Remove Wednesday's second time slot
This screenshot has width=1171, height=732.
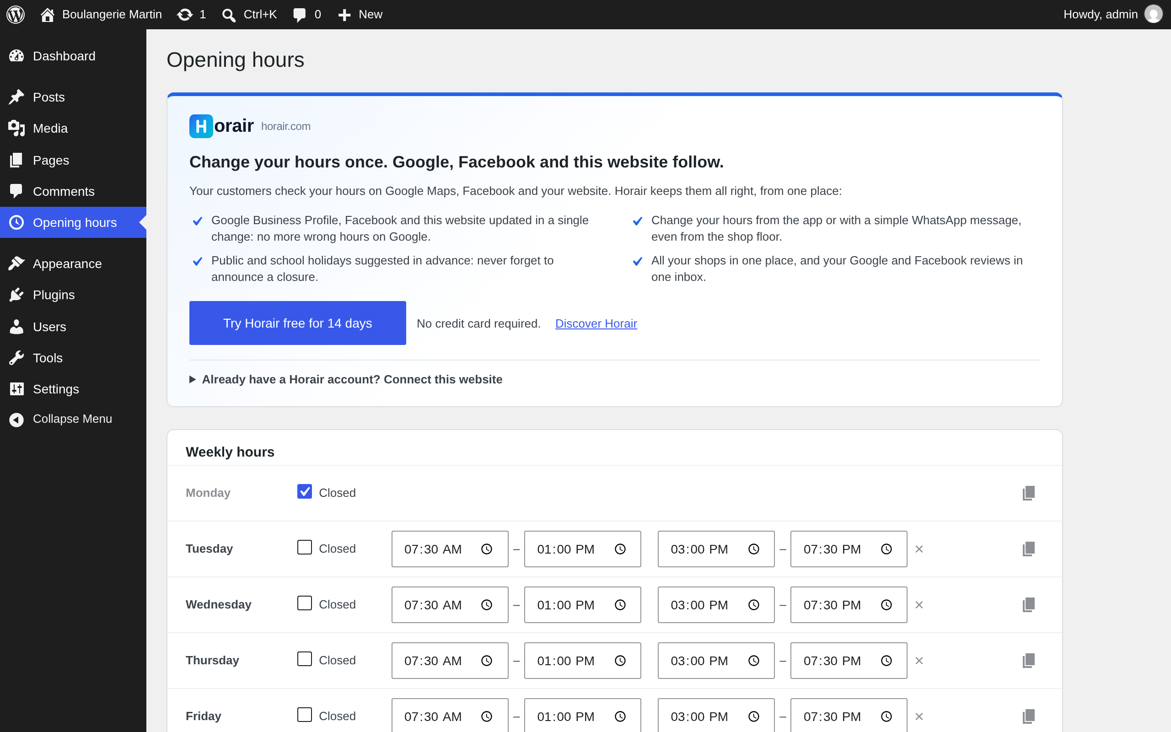919,605
